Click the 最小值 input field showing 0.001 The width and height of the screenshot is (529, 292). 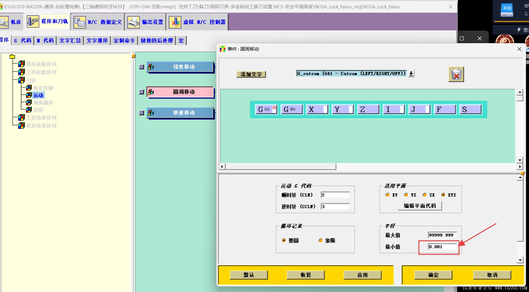point(442,246)
